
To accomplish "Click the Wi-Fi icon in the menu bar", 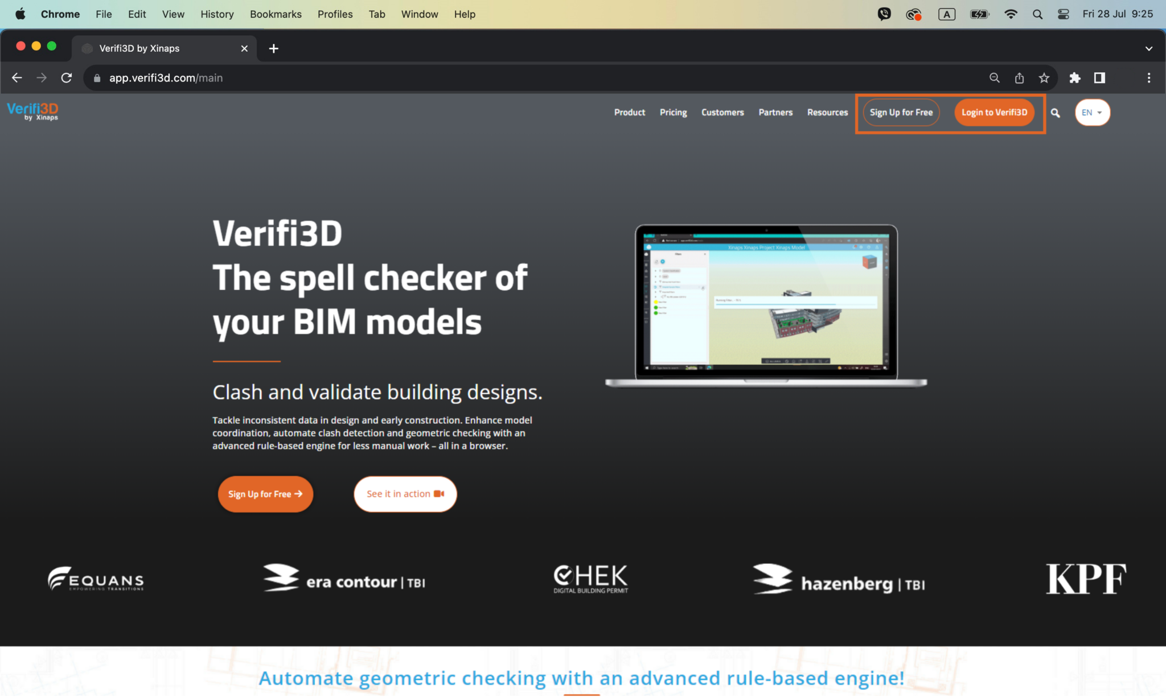I will coord(1012,14).
